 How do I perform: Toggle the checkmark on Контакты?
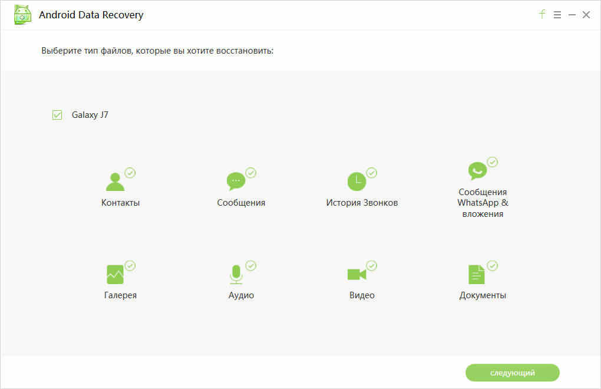click(x=130, y=173)
